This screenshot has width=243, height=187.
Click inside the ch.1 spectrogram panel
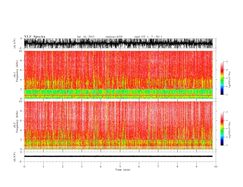pyautogui.click(x=118, y=75)
